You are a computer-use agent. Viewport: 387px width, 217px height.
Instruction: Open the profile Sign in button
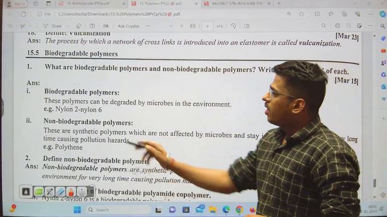click(x=16, y=4)
